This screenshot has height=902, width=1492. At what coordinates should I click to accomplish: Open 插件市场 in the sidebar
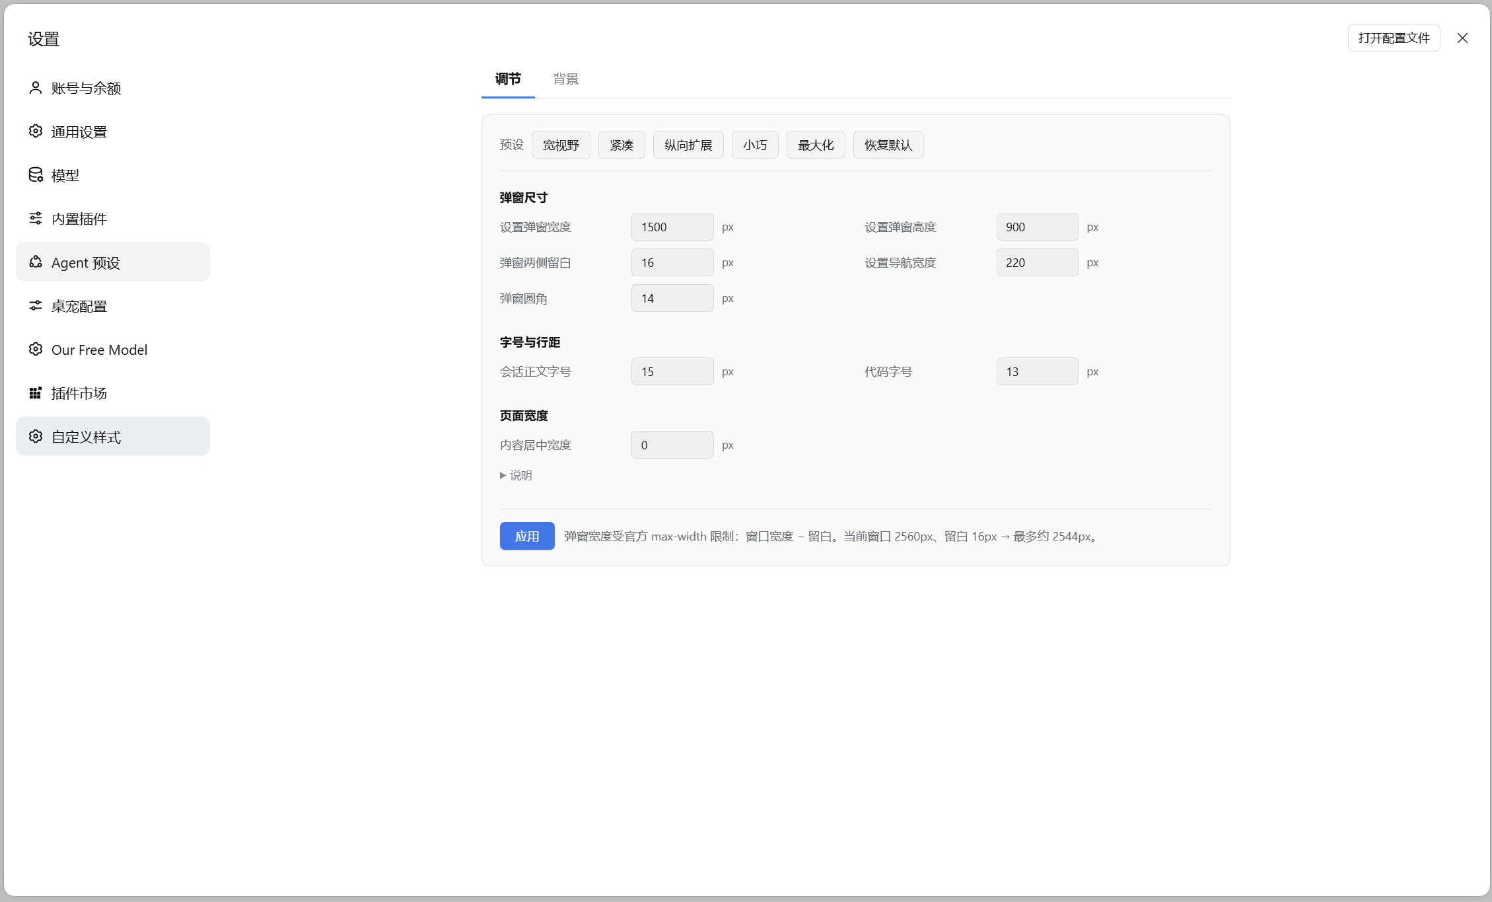click(x=113, y=393)
